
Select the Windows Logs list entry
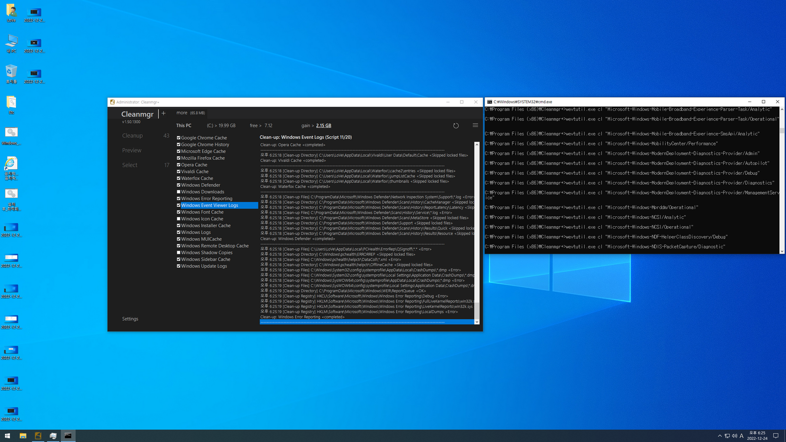click(196, 232)
